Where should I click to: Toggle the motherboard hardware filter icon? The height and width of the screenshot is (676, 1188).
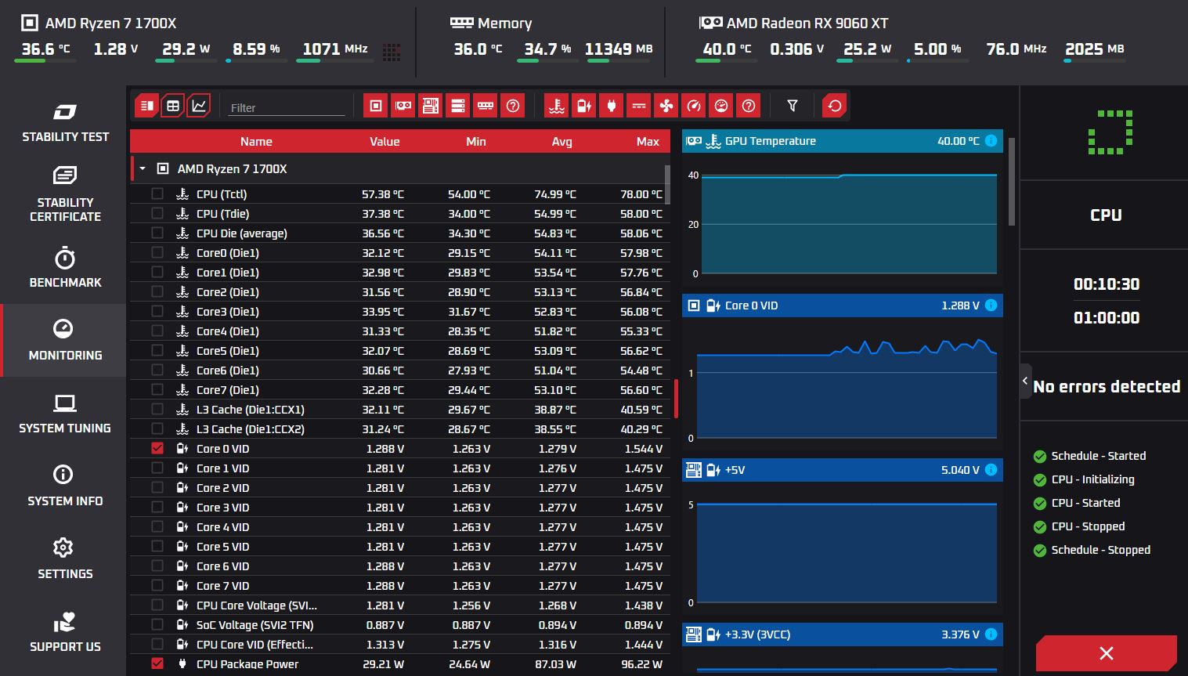coord(431,106)
